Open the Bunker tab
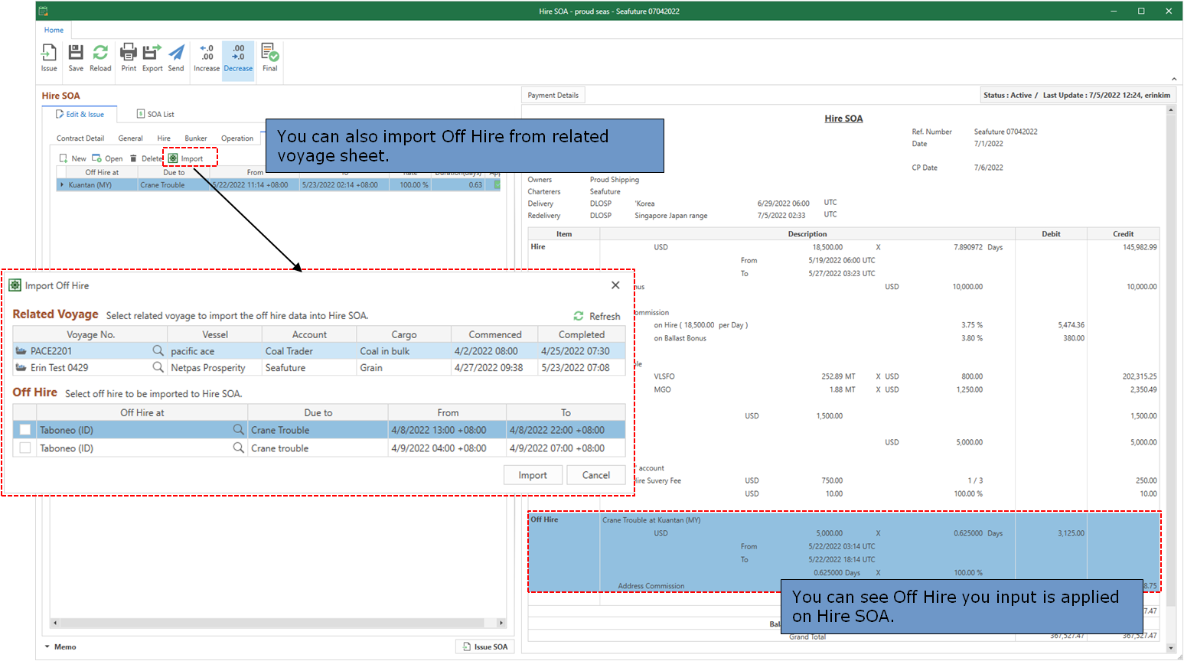Viewport: 1184px width, 661px height. pos(196,138)
